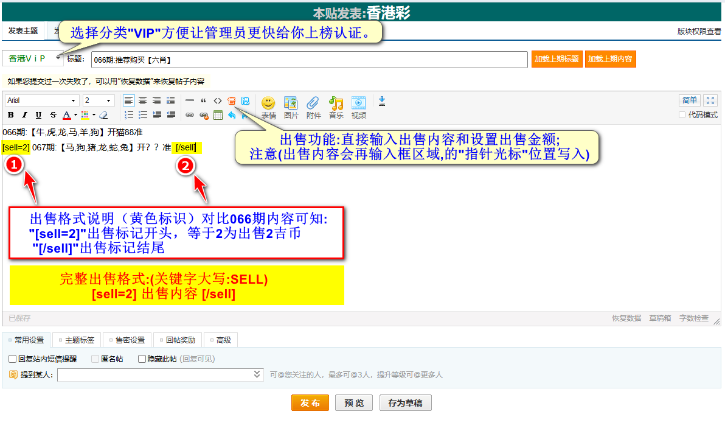725x431 pixels.
Task: Insert video using the 视频 icon
Action: coord(358,107)
